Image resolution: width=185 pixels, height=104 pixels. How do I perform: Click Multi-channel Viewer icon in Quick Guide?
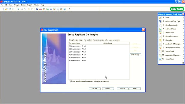click(160, 48)
